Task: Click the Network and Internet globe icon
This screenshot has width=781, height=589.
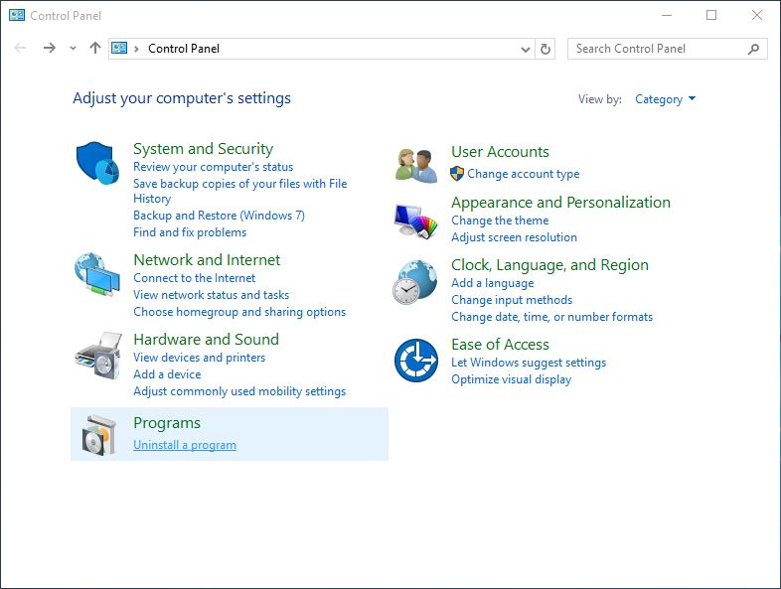Action: point(97,274)
